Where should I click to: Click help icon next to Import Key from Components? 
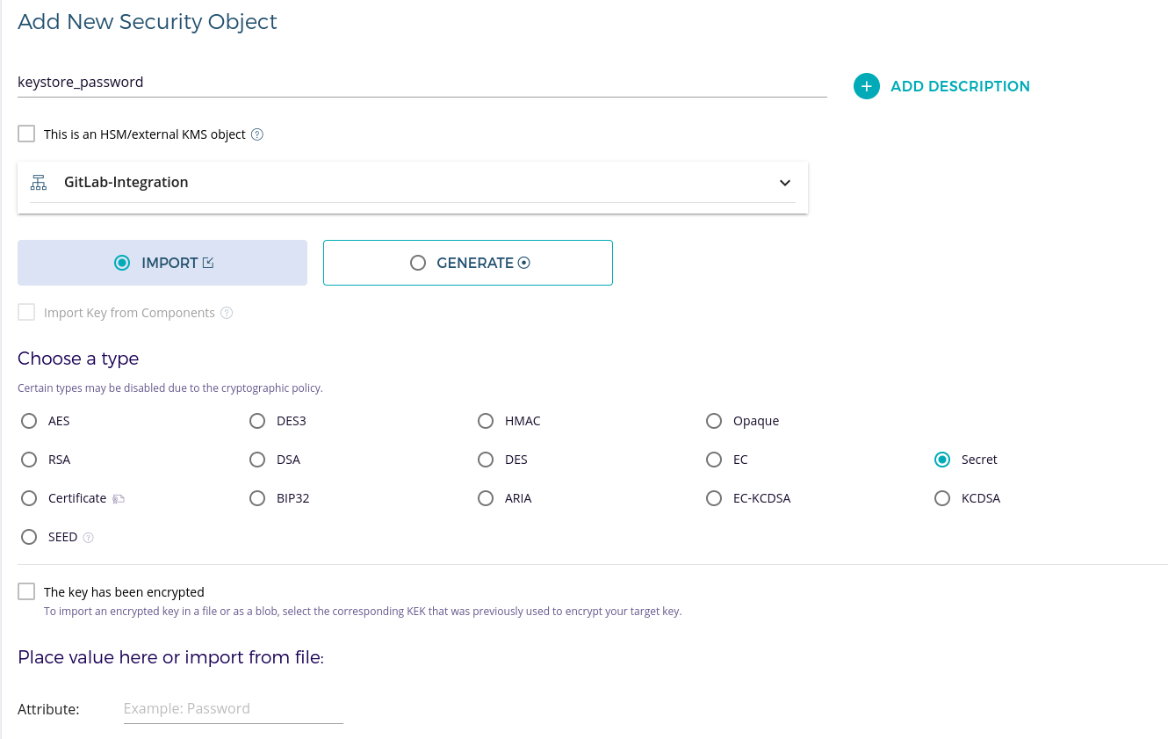tap(227, 313)
